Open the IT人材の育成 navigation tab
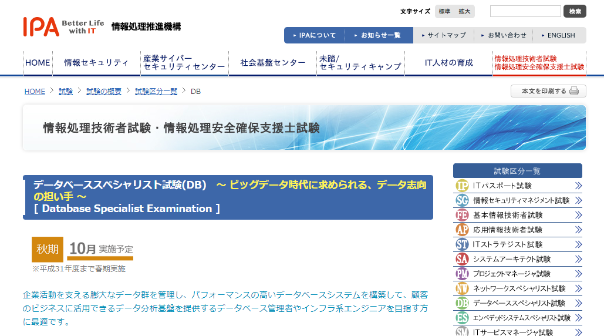604x336 pixels. point(448,63)
